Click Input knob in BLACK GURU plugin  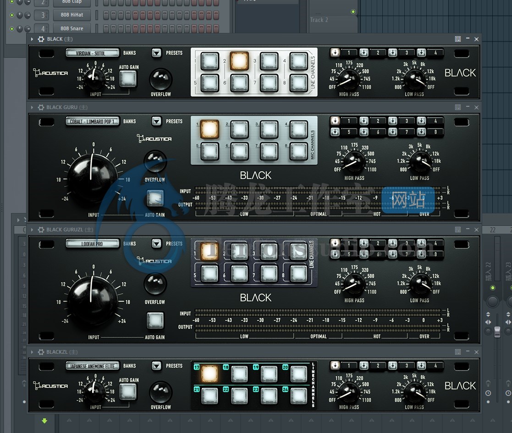(x=93, y=179)
